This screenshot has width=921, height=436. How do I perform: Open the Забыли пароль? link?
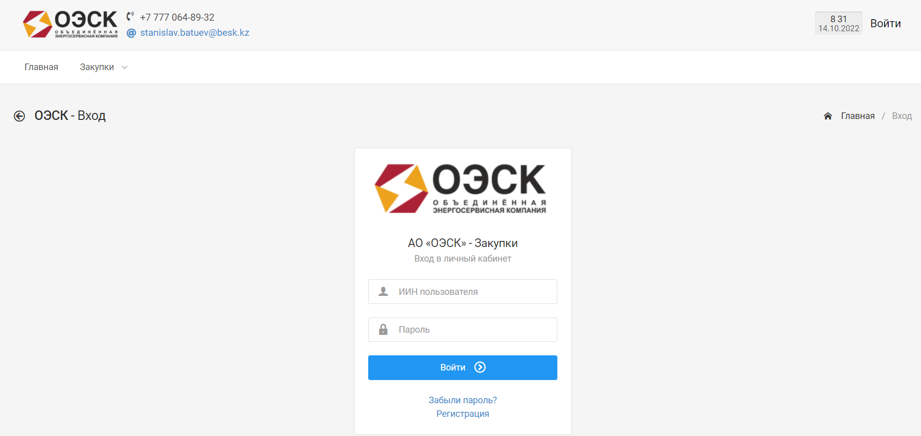[463, 400]
